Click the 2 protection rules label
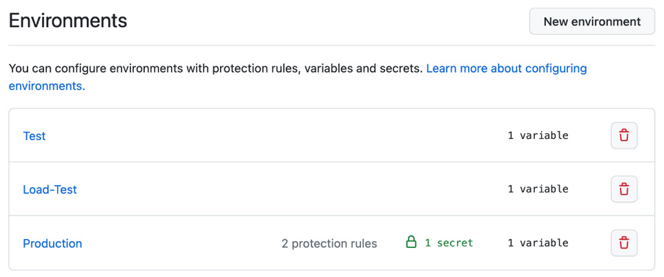Image resolution: width=664 pixels, height=277 pixels. (x=329, y=244)
